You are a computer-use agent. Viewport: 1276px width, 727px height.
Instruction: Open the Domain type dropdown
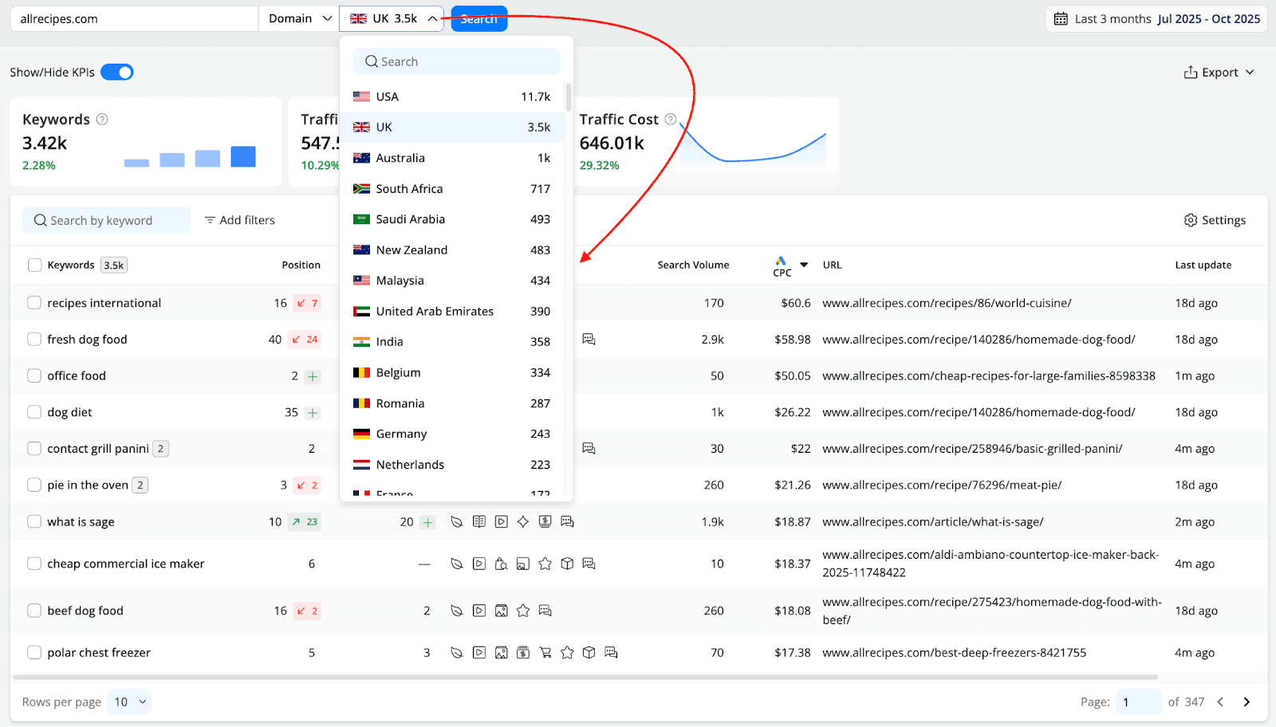(299, 18)
